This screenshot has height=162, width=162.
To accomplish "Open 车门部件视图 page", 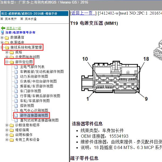I will pyautogui.click(x=31, y=91).
